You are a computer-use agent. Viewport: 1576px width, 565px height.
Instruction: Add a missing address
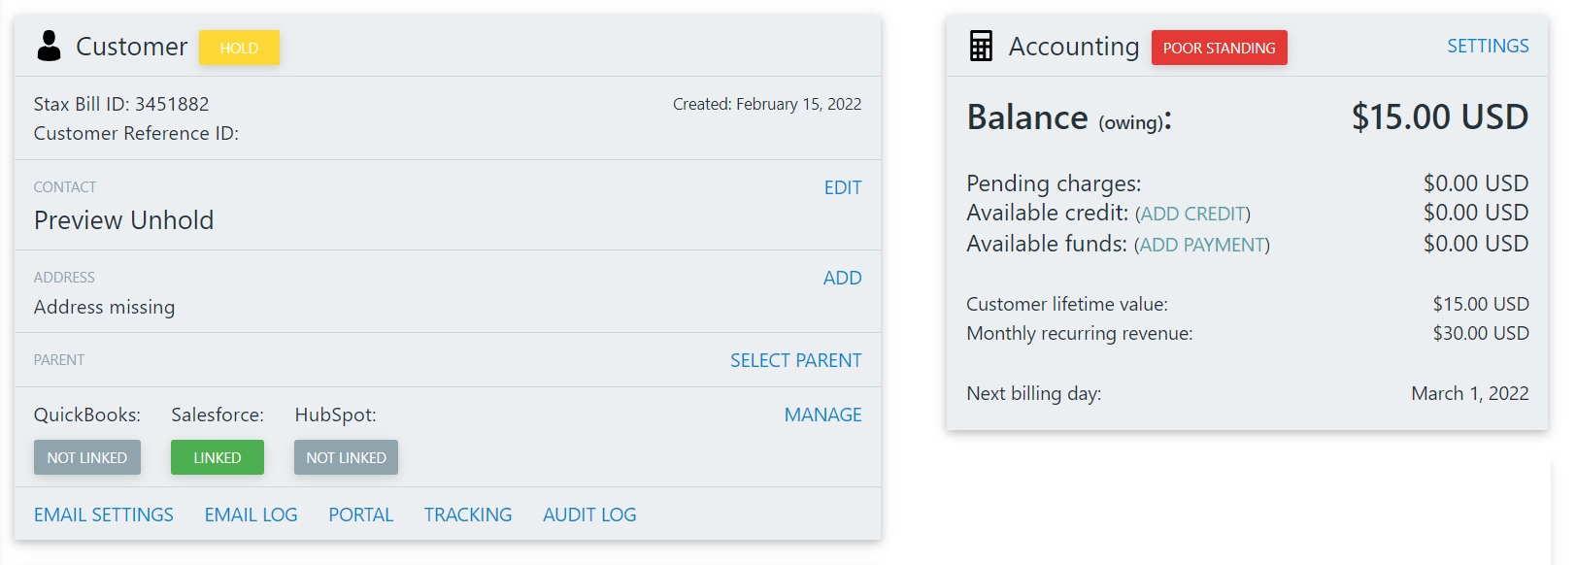842,278
